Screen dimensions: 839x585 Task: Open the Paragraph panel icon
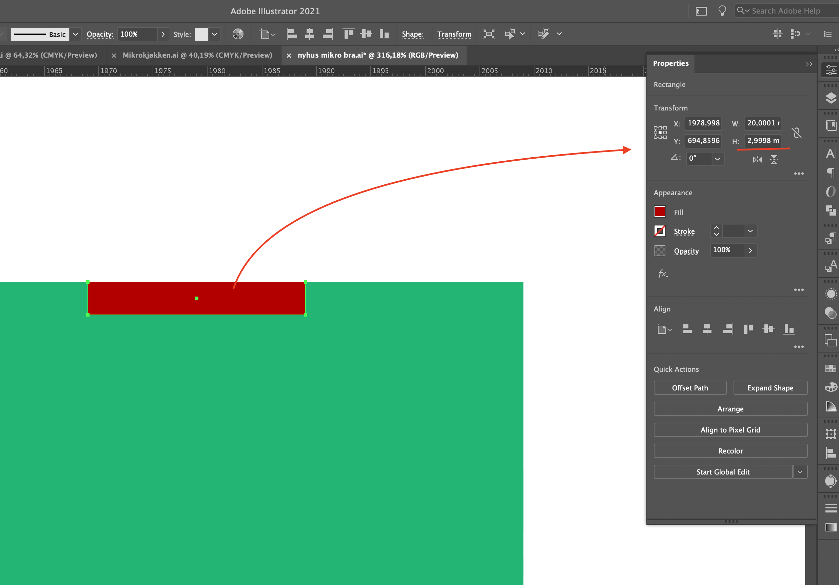coord(830,173)
